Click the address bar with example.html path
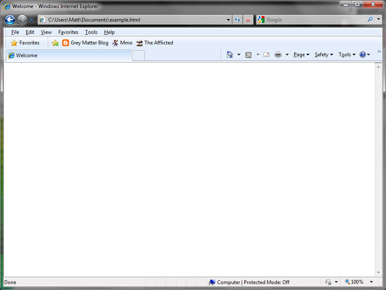This screenshot has width=386, height=290. pyautogui.click(x=135, y=20)
